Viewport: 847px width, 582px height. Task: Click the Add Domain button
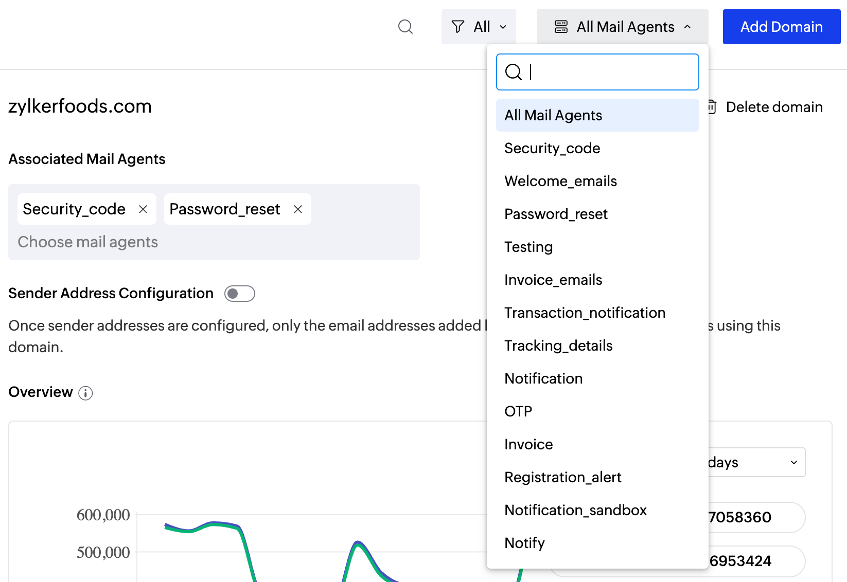tap(781, 27)
